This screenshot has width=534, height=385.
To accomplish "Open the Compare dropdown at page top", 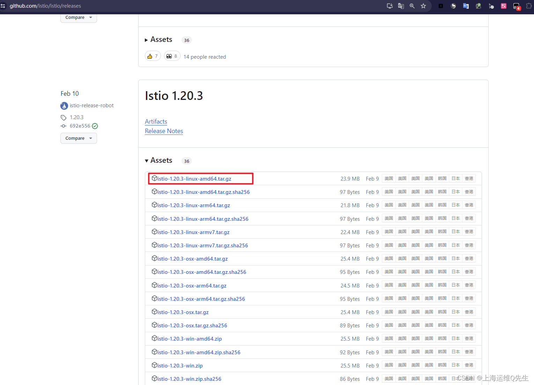I will tap(79, 17).
